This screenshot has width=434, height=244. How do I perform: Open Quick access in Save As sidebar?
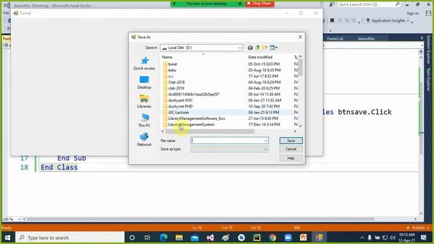(144, 63)
